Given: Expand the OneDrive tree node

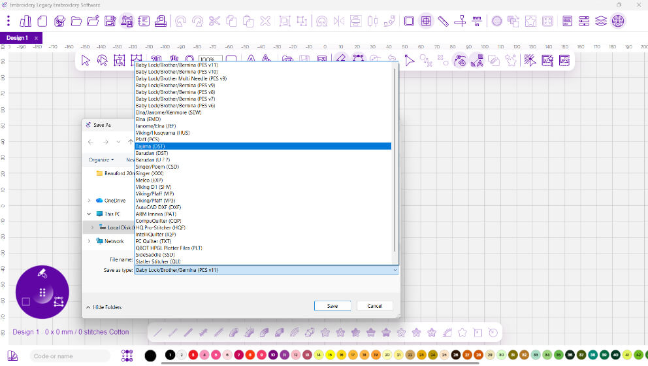Looking at the screenshot, I should coord(89,200).
